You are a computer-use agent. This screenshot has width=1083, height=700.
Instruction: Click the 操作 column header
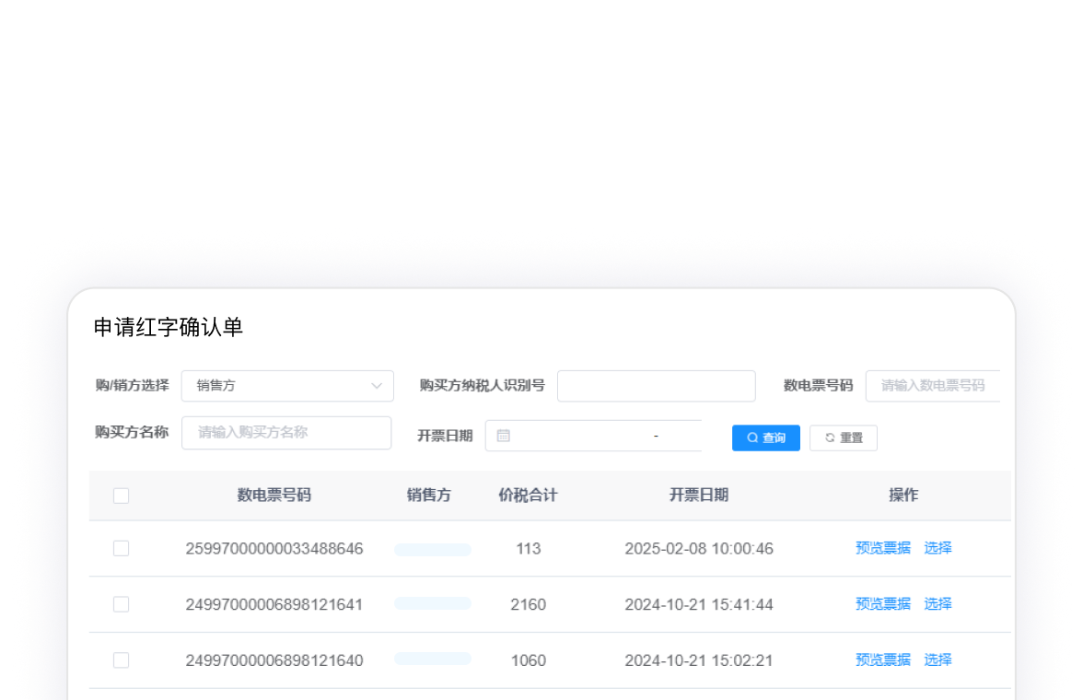(903, 495)
